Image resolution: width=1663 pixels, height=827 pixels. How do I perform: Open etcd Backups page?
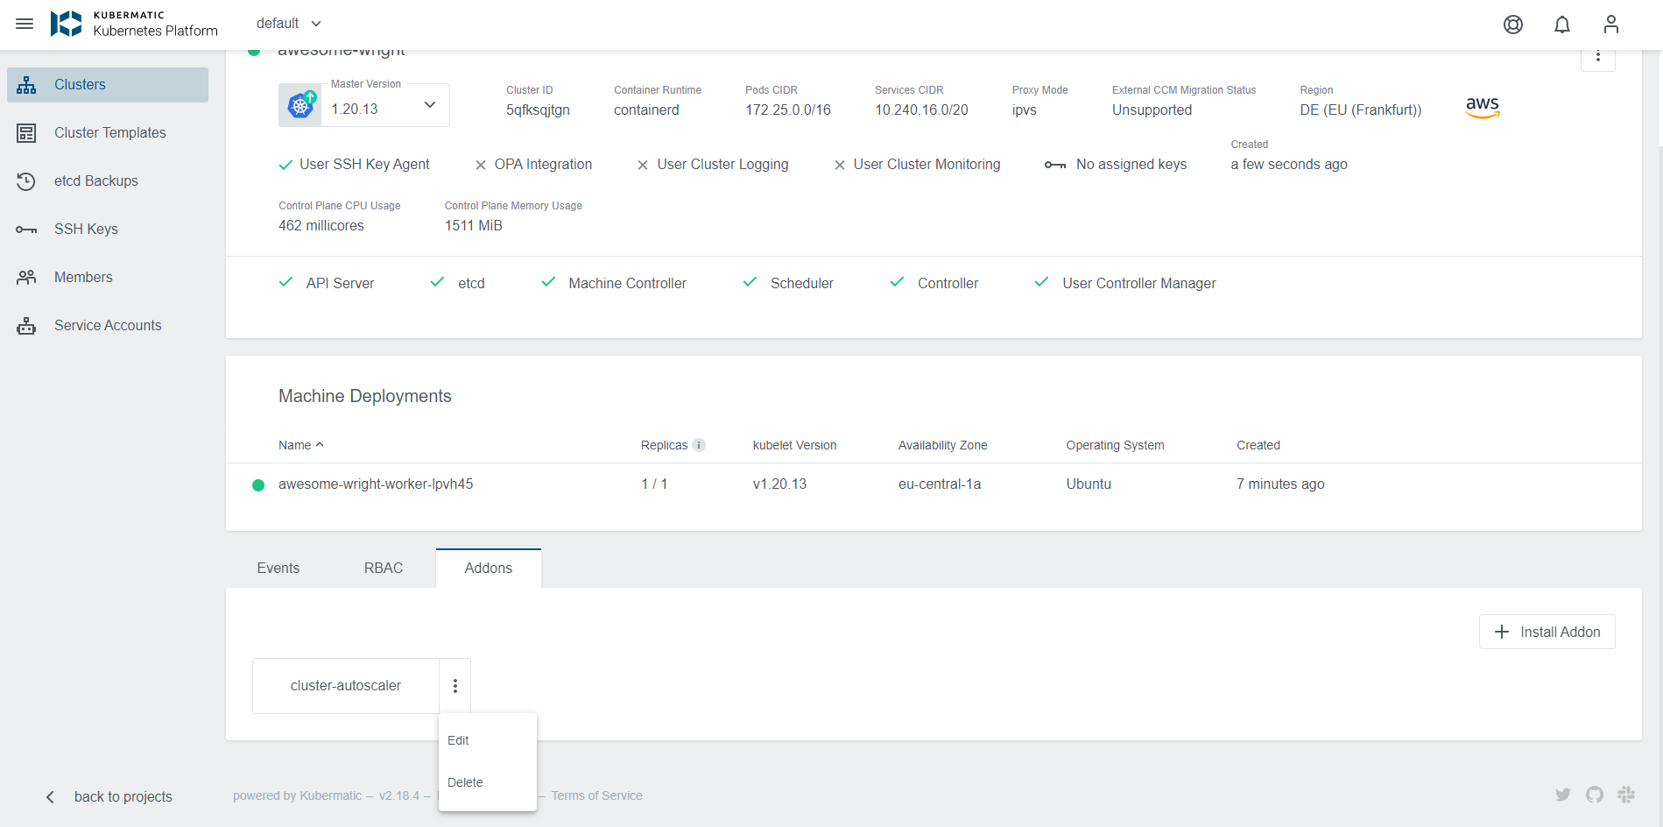108,181
